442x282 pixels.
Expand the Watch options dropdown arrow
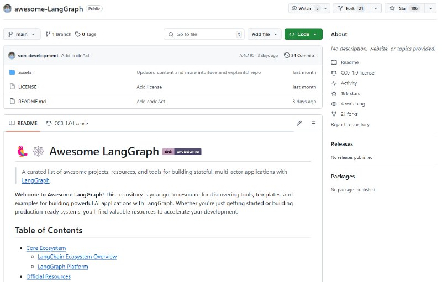(x=325, y=8)
